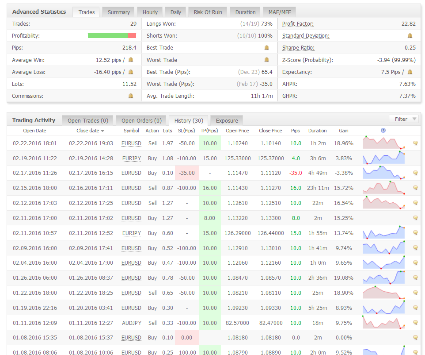Click the help question mark in table header
The height and width of the screenshot is (355, 425).
(x=383, y=131)
